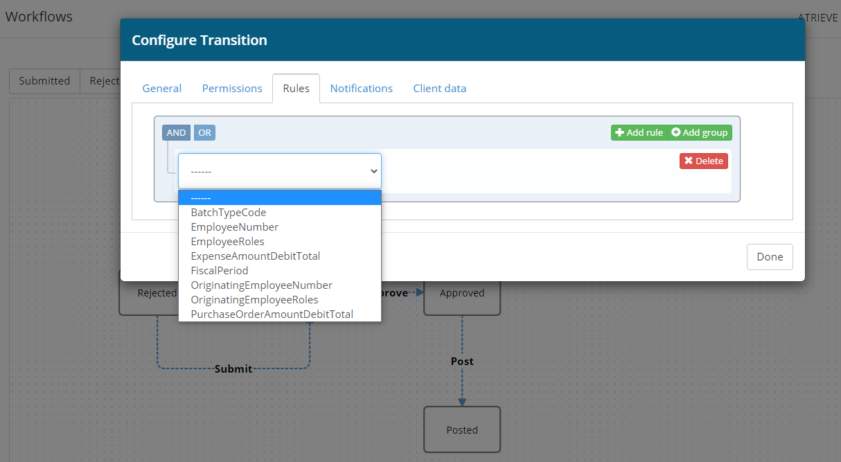Screen dimensions: 841x462
Task: Click the Done button
Action: [769, 257]
